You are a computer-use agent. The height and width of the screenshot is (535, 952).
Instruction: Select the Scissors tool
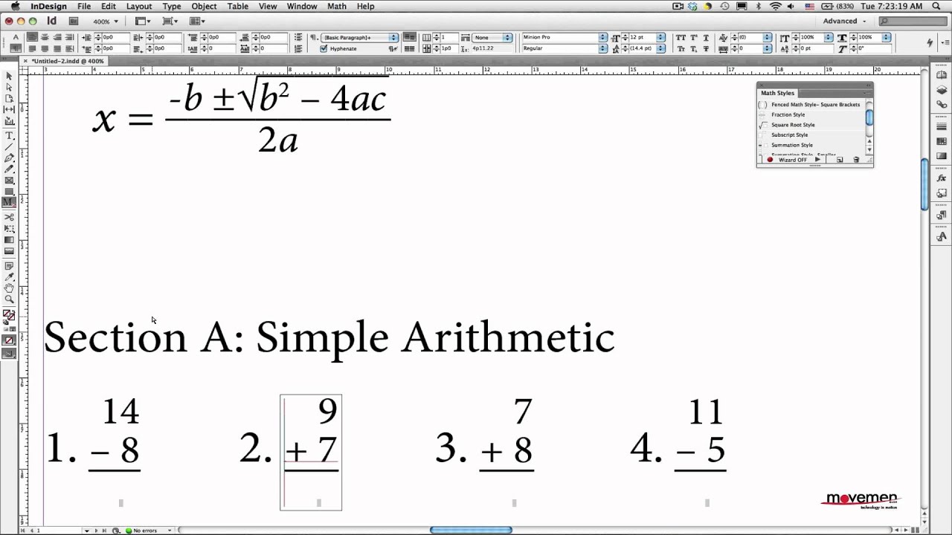pyautogui.click(x=9, y=218)
